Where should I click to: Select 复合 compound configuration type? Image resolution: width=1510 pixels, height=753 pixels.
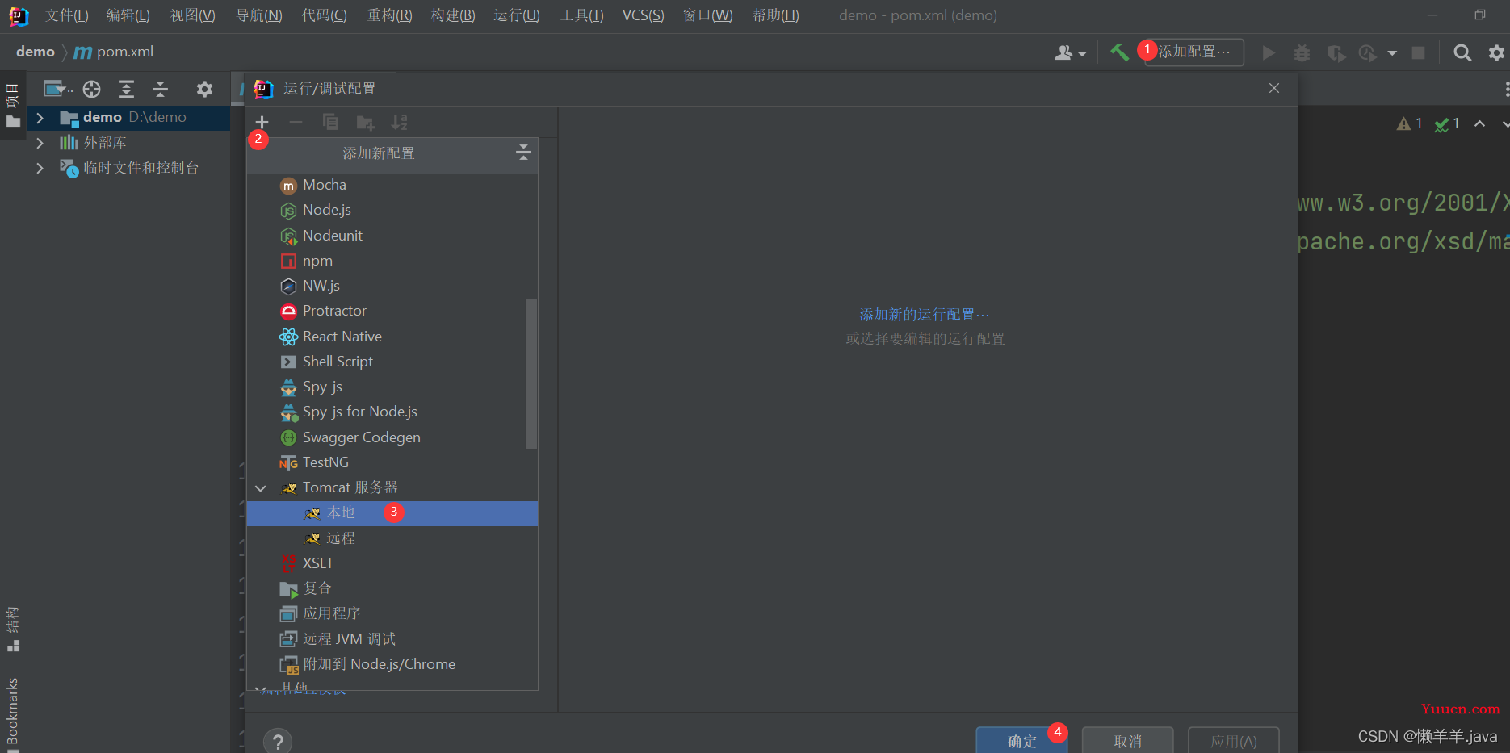pyautogui.click(x=392, y=588)
